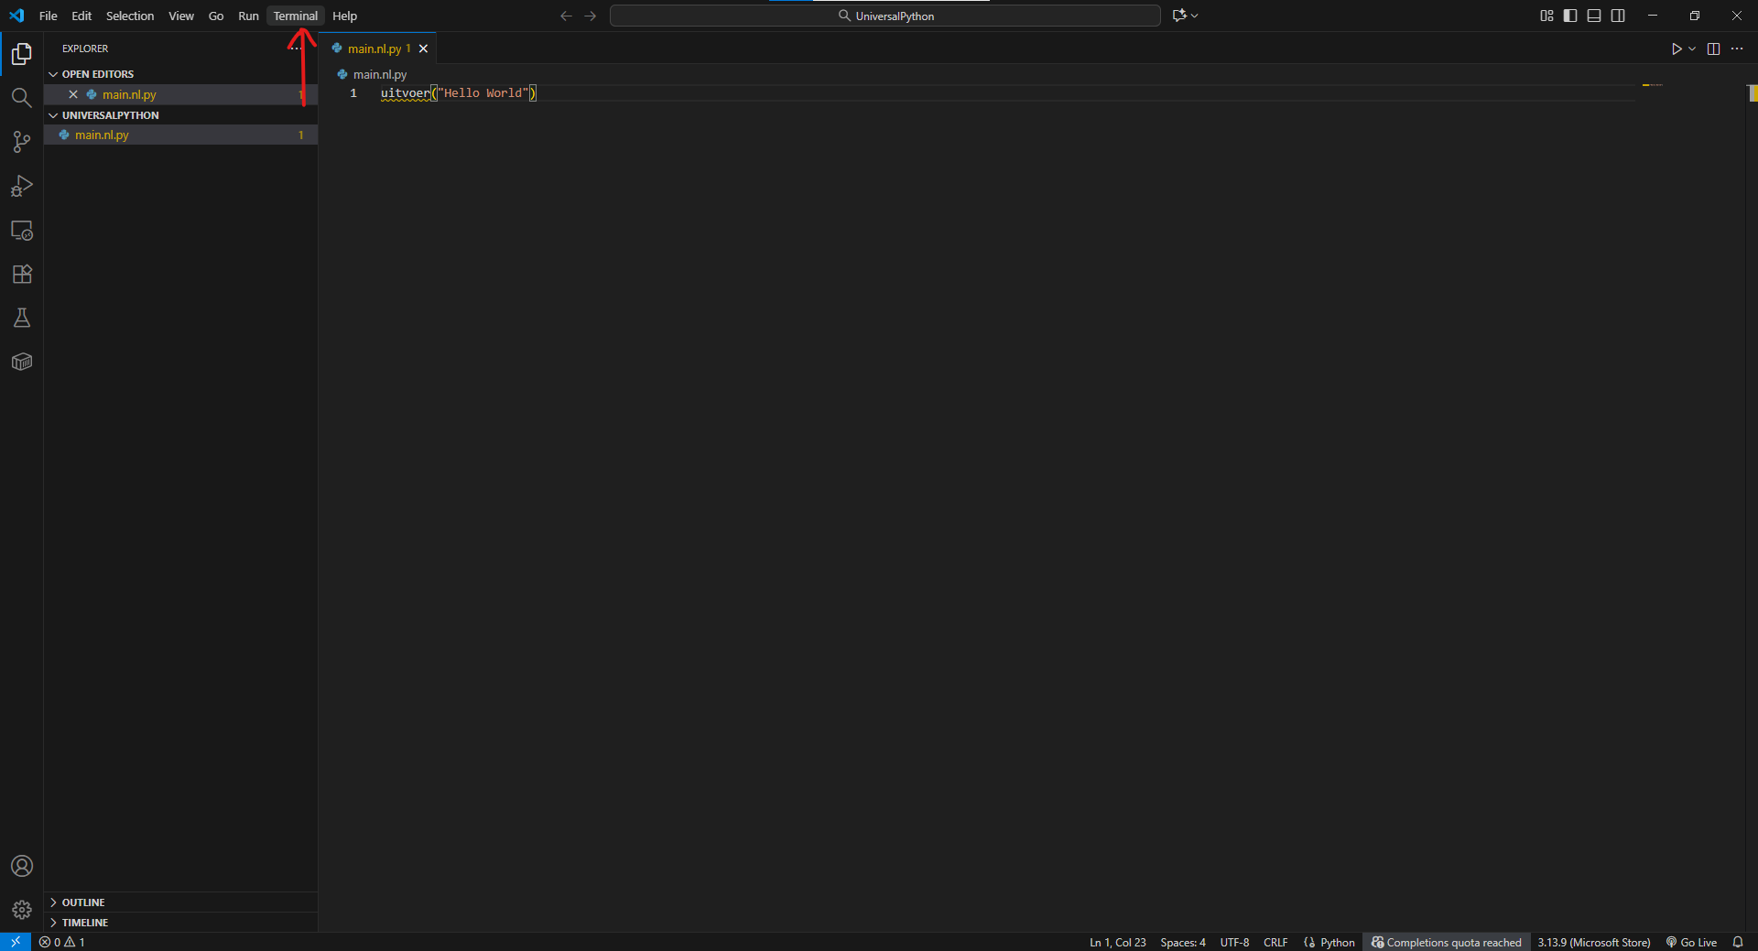Screen dimensions: 1758x951
Task: Expand the Outline section
Action: pos(84,902)
